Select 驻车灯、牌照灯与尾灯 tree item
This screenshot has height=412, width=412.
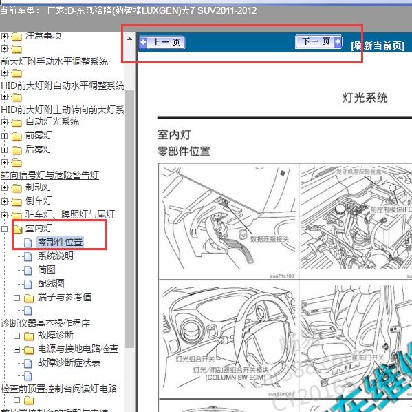pos(70,214)
